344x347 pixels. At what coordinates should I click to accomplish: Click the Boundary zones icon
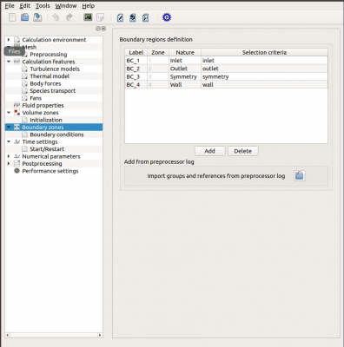[17, 127]
